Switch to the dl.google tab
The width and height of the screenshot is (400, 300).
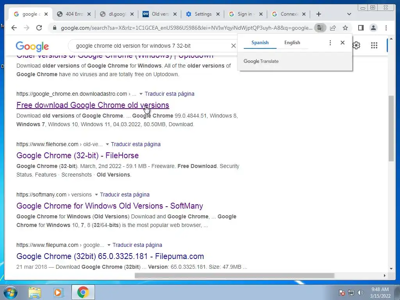pyautogui.click(x=116, y=14)
